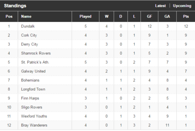This screenshot has height=131, width=195.
Task: Click Galway United in the table
Action: tap(33, 71)
